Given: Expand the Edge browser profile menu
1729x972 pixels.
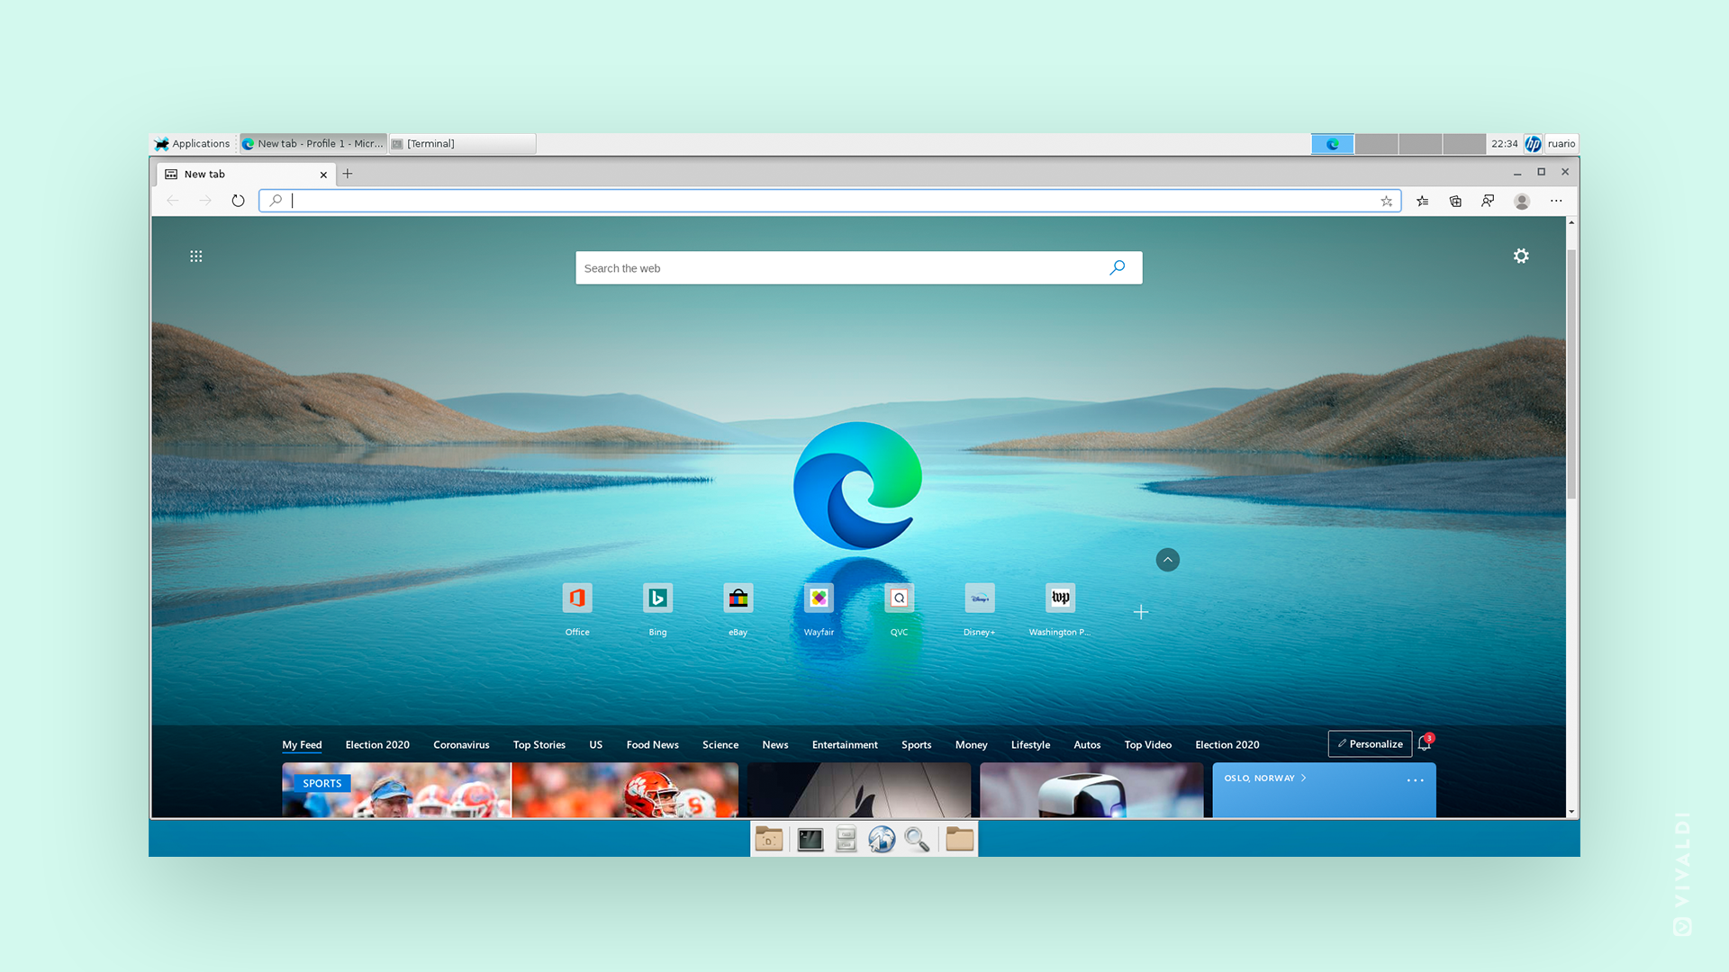Looking at the screenshot, I should 1521,201.
